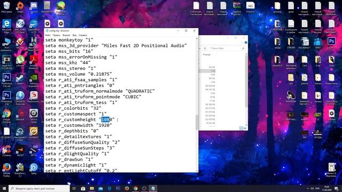
Task: Open the Uplay desktop icon
Action: point(34,169)
